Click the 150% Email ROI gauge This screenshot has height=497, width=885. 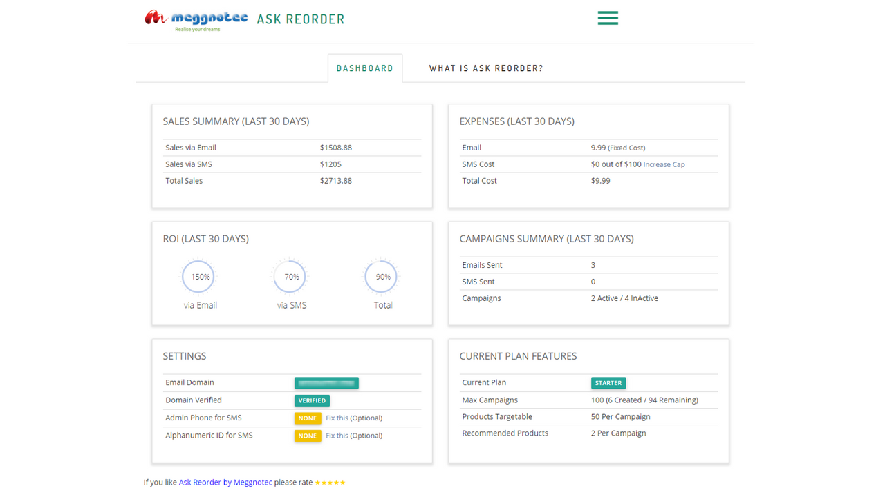coord(199,277)
